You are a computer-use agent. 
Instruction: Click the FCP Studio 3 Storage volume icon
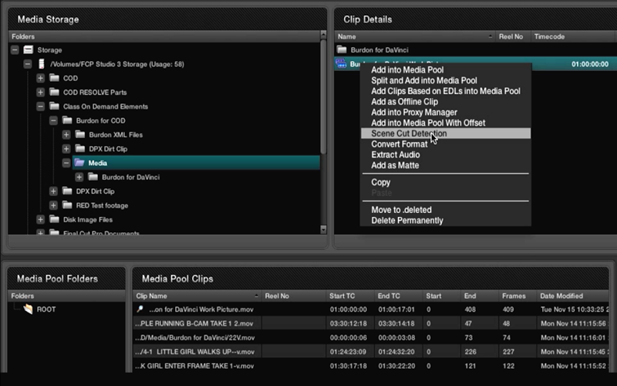point(41,64)
